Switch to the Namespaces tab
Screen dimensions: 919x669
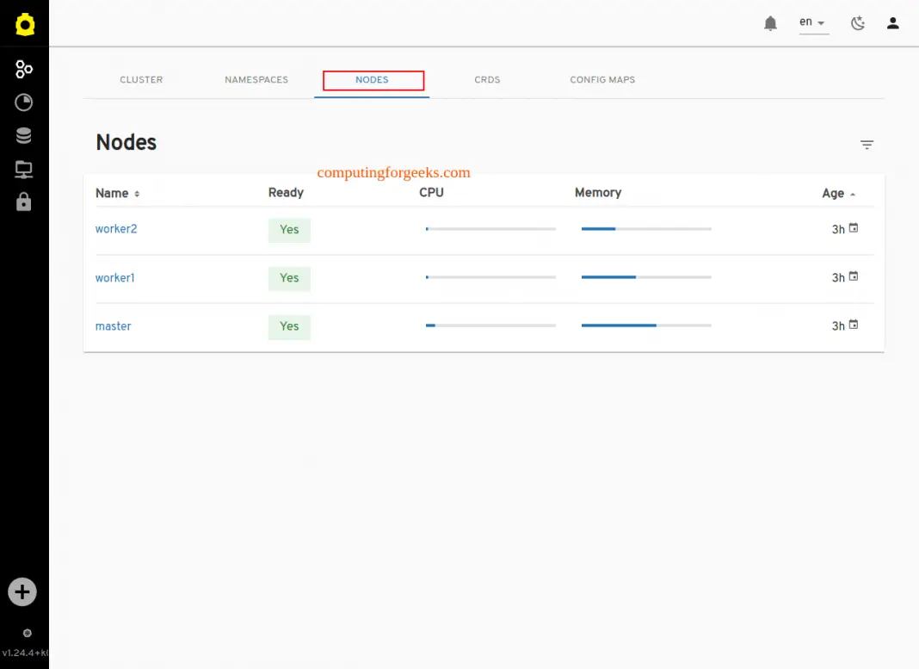tap(256, 80)
